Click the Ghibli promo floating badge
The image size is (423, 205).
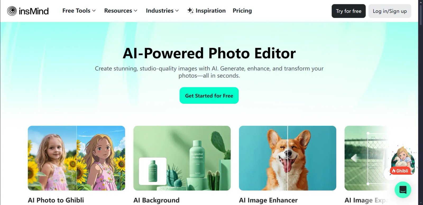point(403,161)
